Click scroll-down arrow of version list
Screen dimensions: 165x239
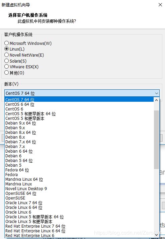[x=156, y=235]
